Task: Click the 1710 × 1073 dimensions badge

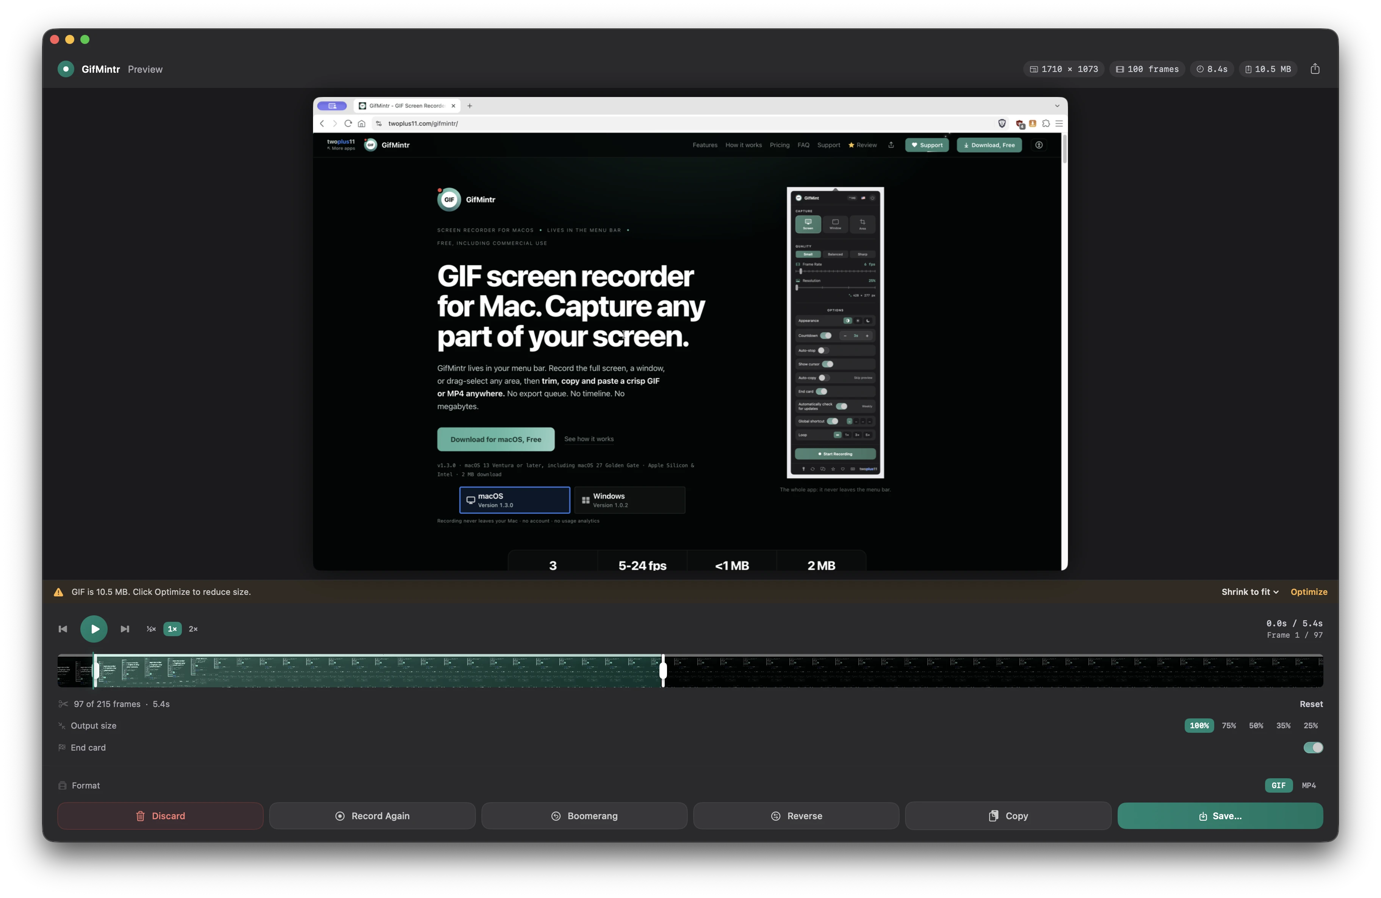Action: coord(1063,69)
